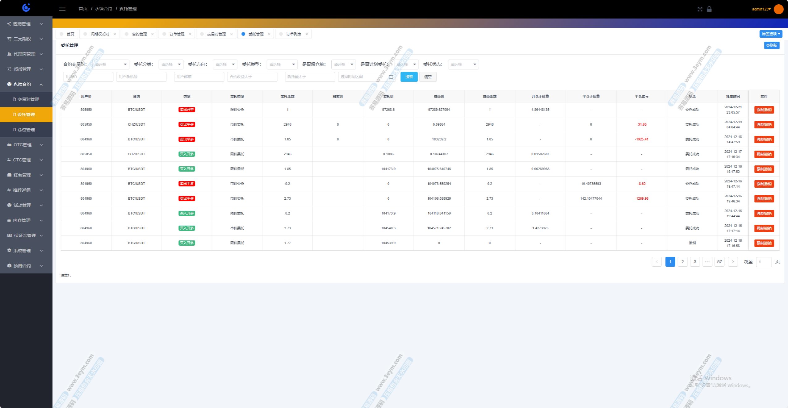Close the 闪期权币对 tab
Image resolution: width=788 pixels, height=408 pixels.
click(115, 34)
